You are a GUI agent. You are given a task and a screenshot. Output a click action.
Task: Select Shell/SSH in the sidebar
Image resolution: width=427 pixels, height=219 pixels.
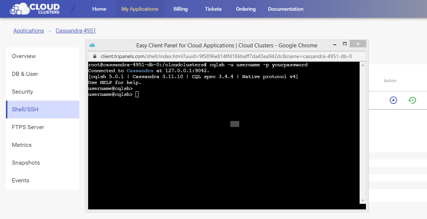43,109
